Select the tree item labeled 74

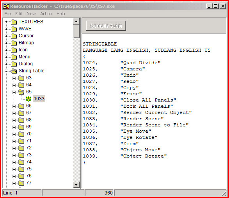[29, 162]
